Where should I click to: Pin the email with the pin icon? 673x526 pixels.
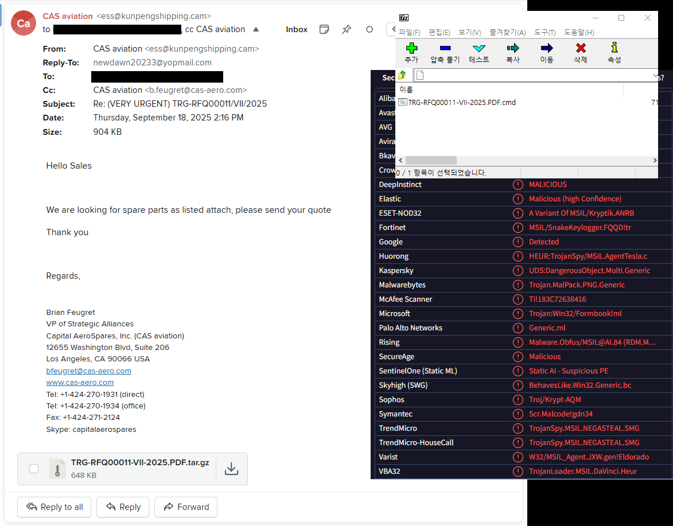tap(347, 29)
